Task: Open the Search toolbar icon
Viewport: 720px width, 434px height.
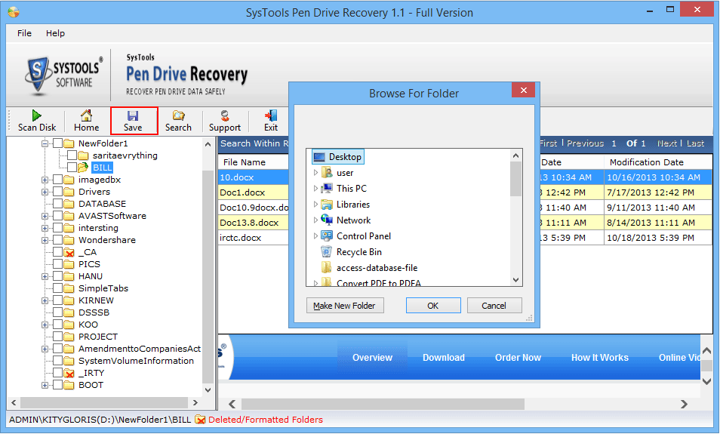Action: coord(178,115)
